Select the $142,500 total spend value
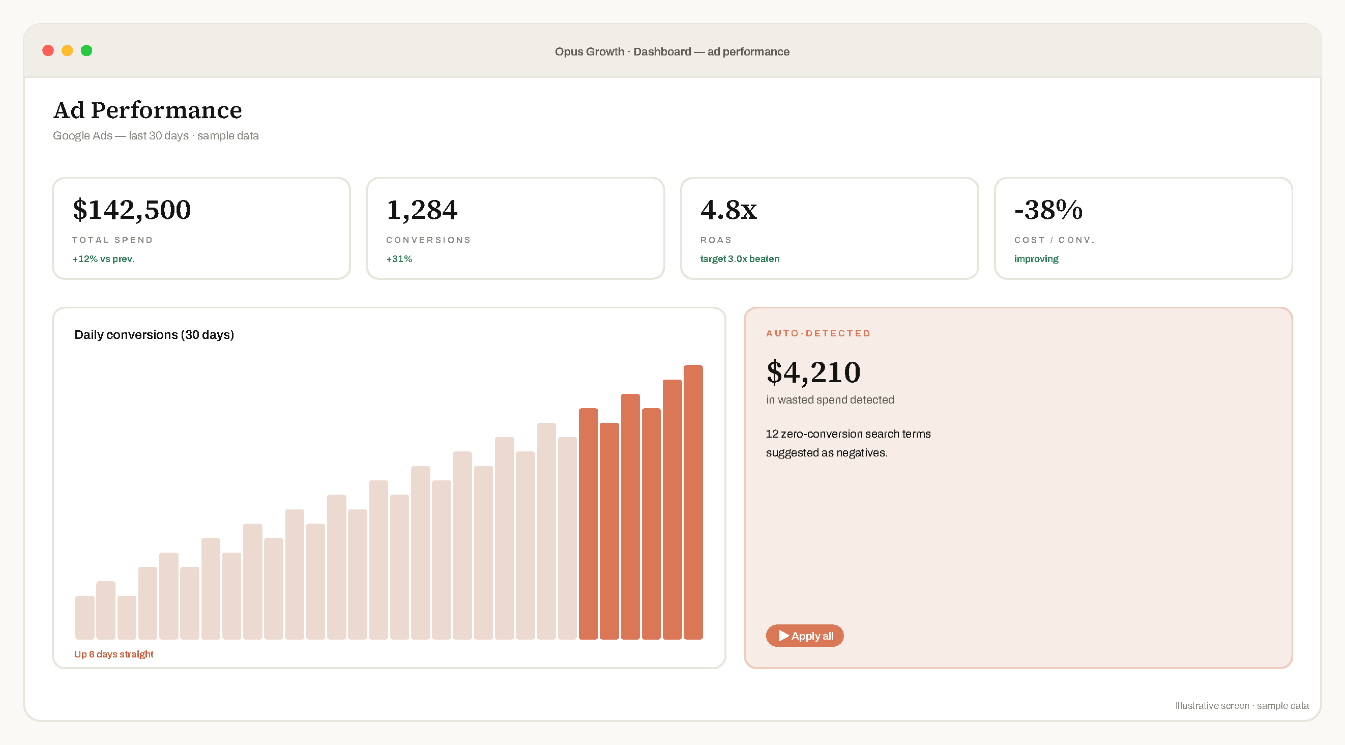This screenshot has width=1345, height=745. tap(132, 210)
